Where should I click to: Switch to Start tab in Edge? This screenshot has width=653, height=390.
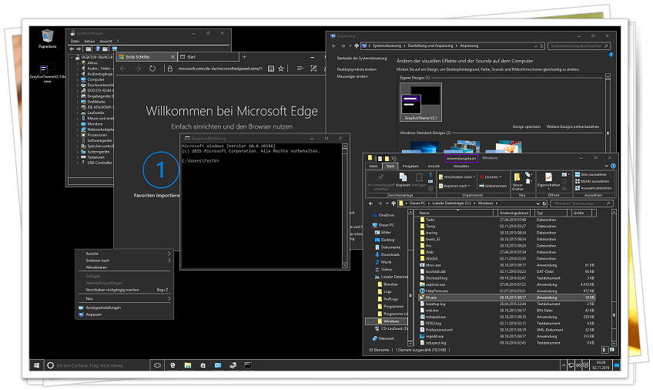click(208, 57)
